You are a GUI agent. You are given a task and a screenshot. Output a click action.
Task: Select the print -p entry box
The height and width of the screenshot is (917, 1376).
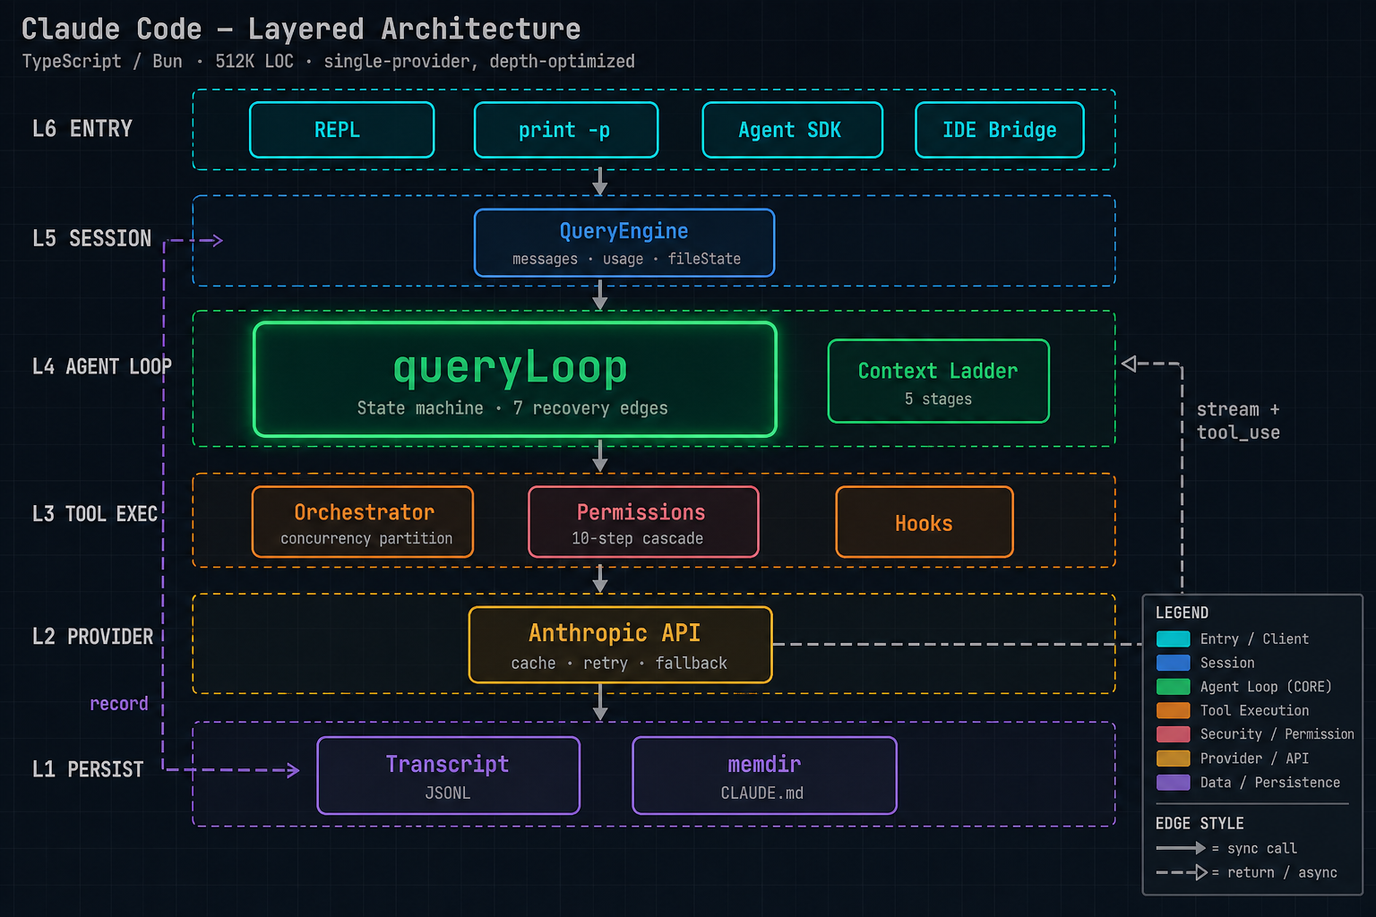coord(566,130)
